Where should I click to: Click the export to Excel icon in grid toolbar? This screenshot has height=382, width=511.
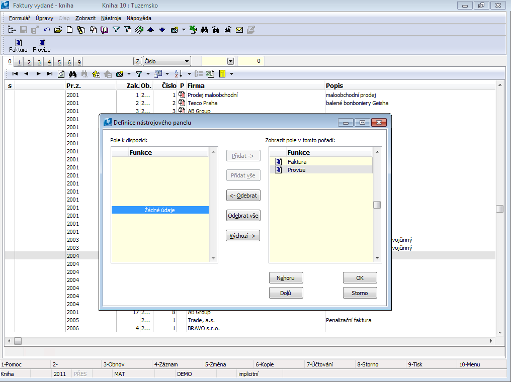211,74
